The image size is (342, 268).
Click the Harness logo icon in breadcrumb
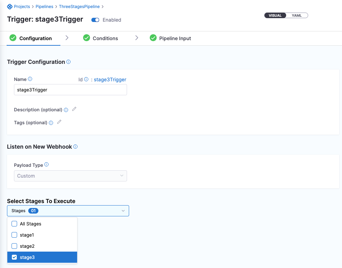(x=10, y=7)
